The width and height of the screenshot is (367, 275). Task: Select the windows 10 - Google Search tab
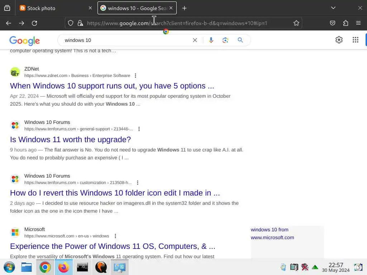(x=137, y=8)
